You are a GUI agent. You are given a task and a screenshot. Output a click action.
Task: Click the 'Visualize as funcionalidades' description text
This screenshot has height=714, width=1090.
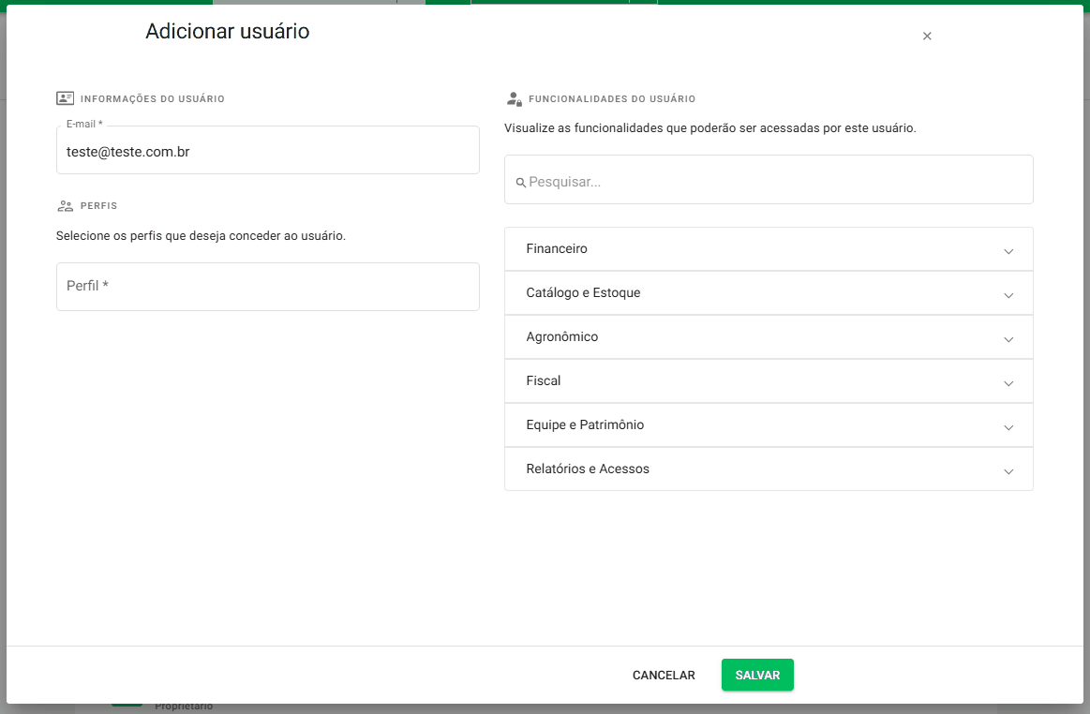click(x=709, y=128)
